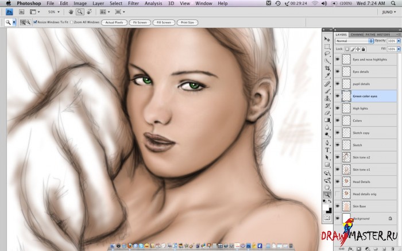Select the Healing Brush tool
Screen dimensions: 402x251
tap(327, 84)
